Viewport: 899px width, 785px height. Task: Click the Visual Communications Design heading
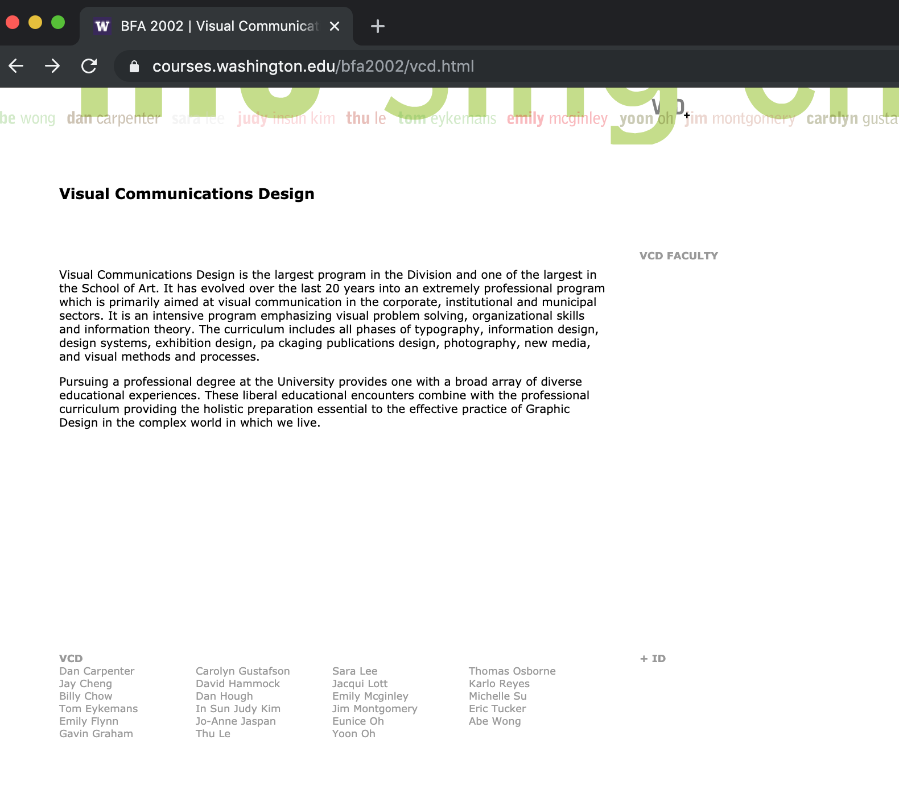187,194
